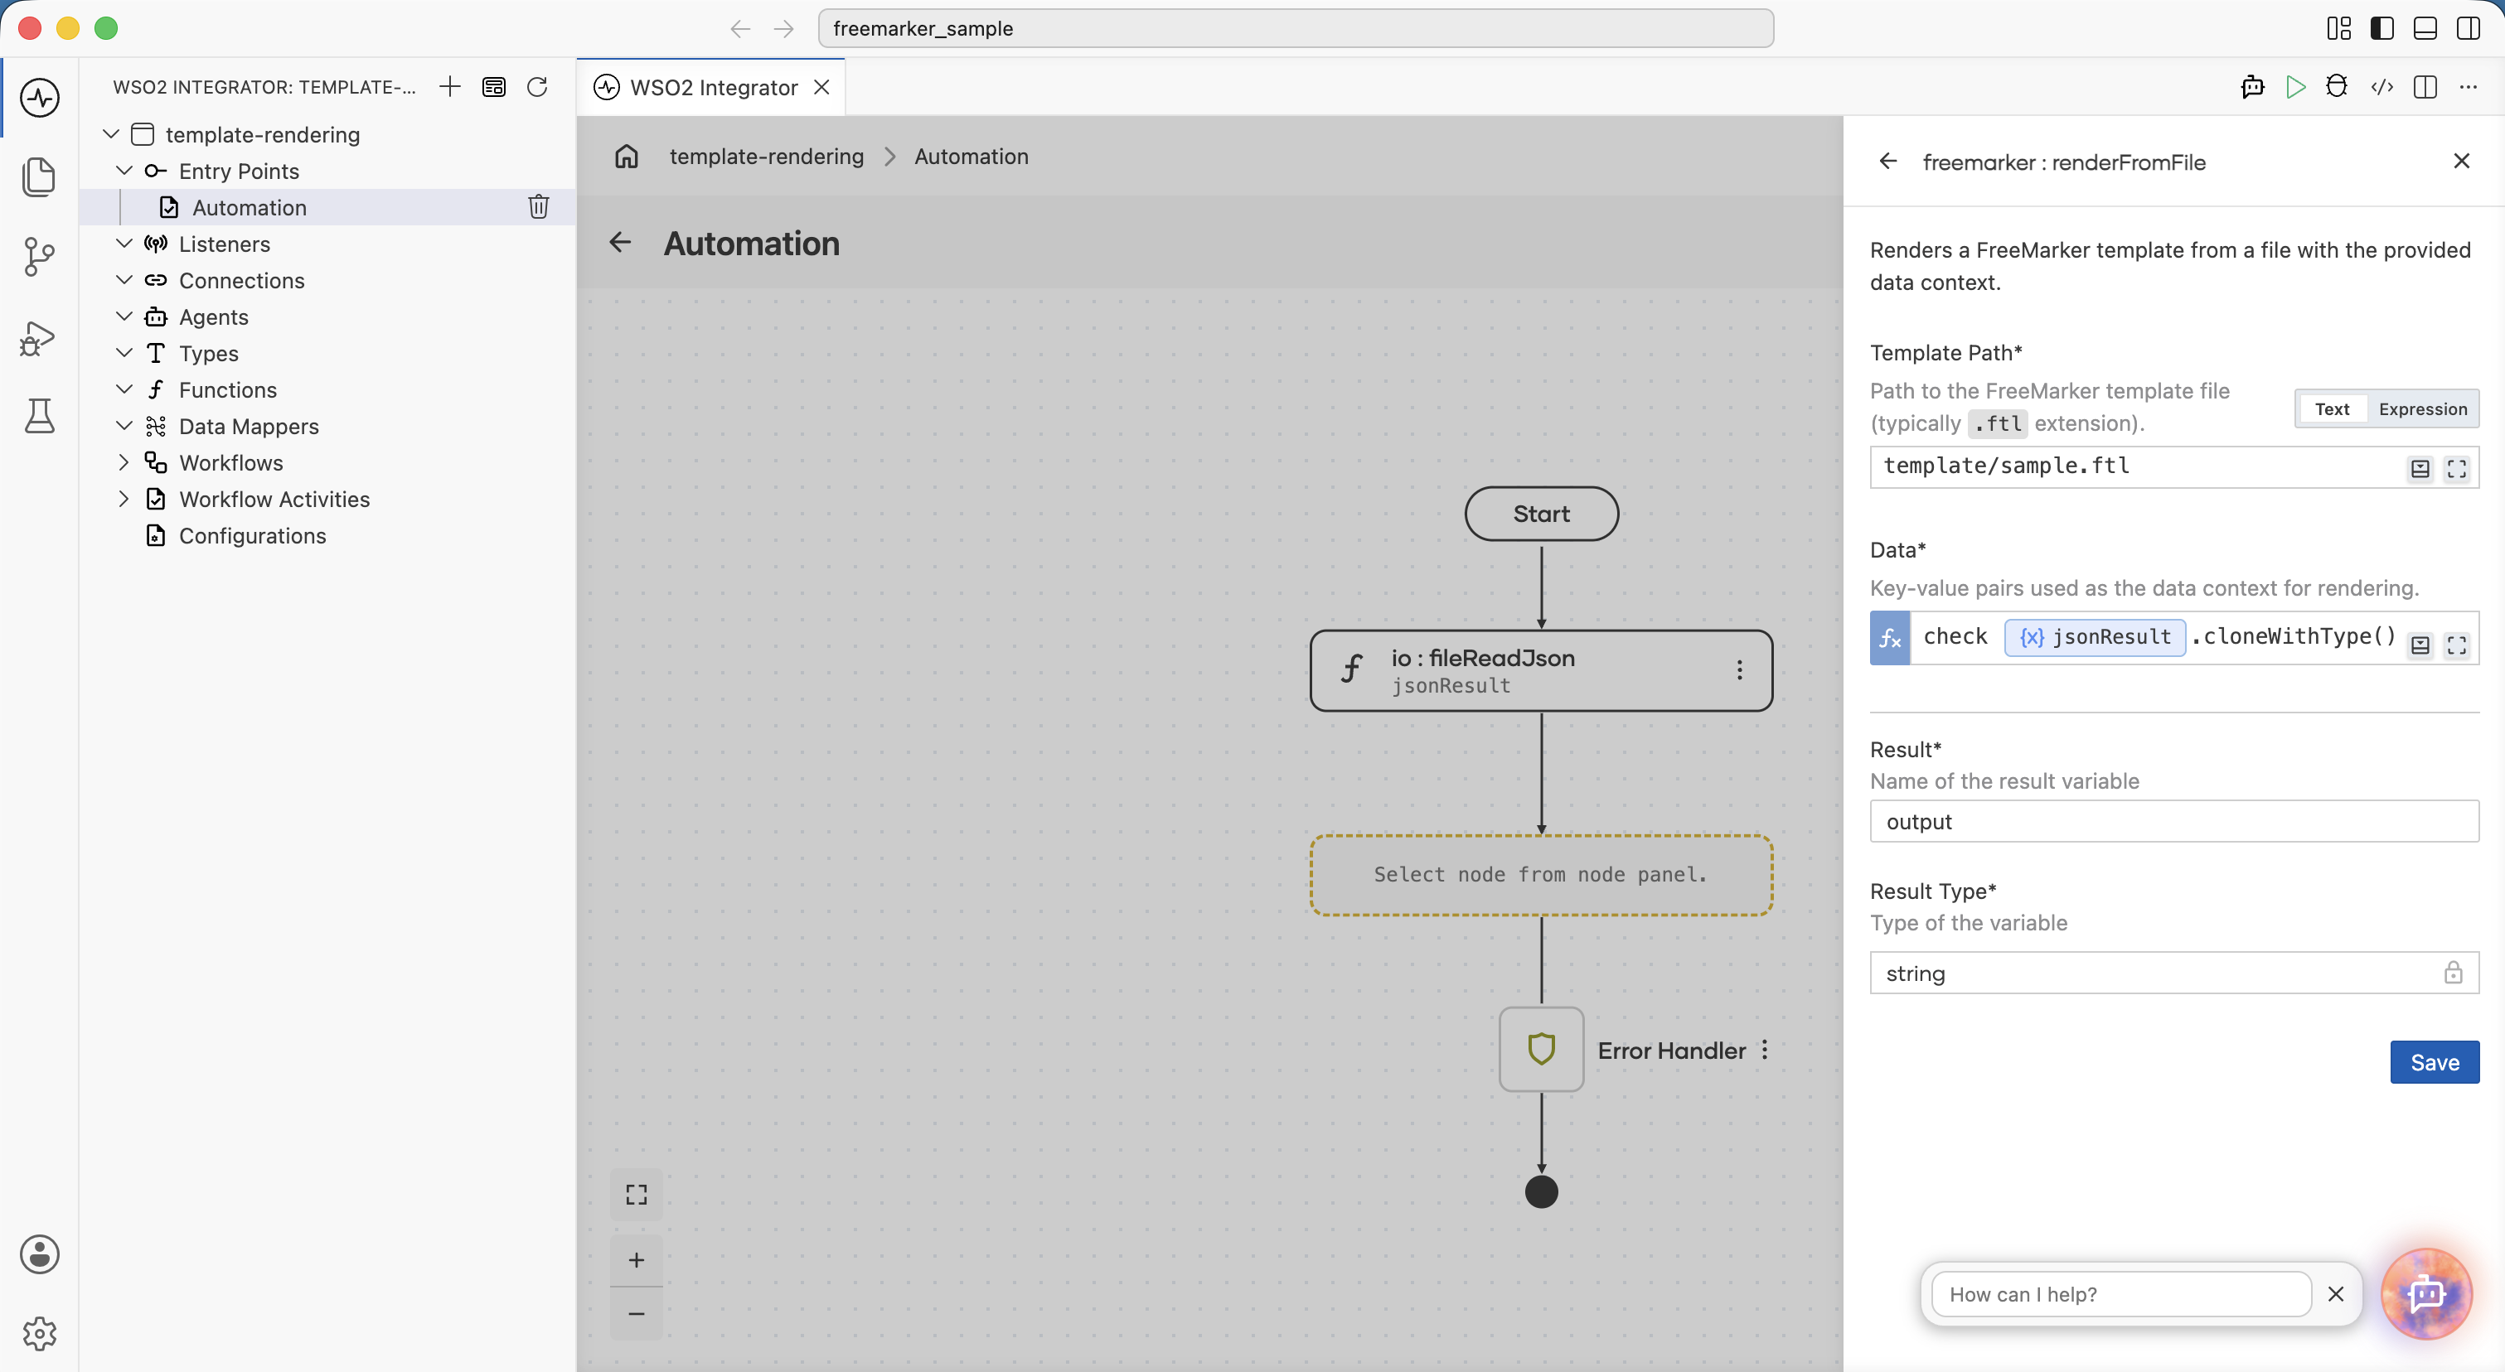Click the How can I help input

[x=2121, y=1294]
